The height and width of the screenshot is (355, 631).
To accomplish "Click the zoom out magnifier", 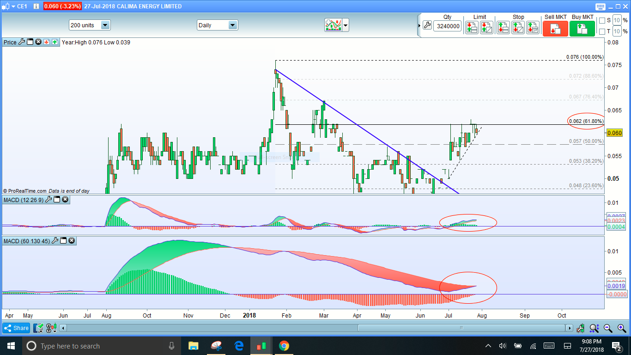I will point(608,328).
